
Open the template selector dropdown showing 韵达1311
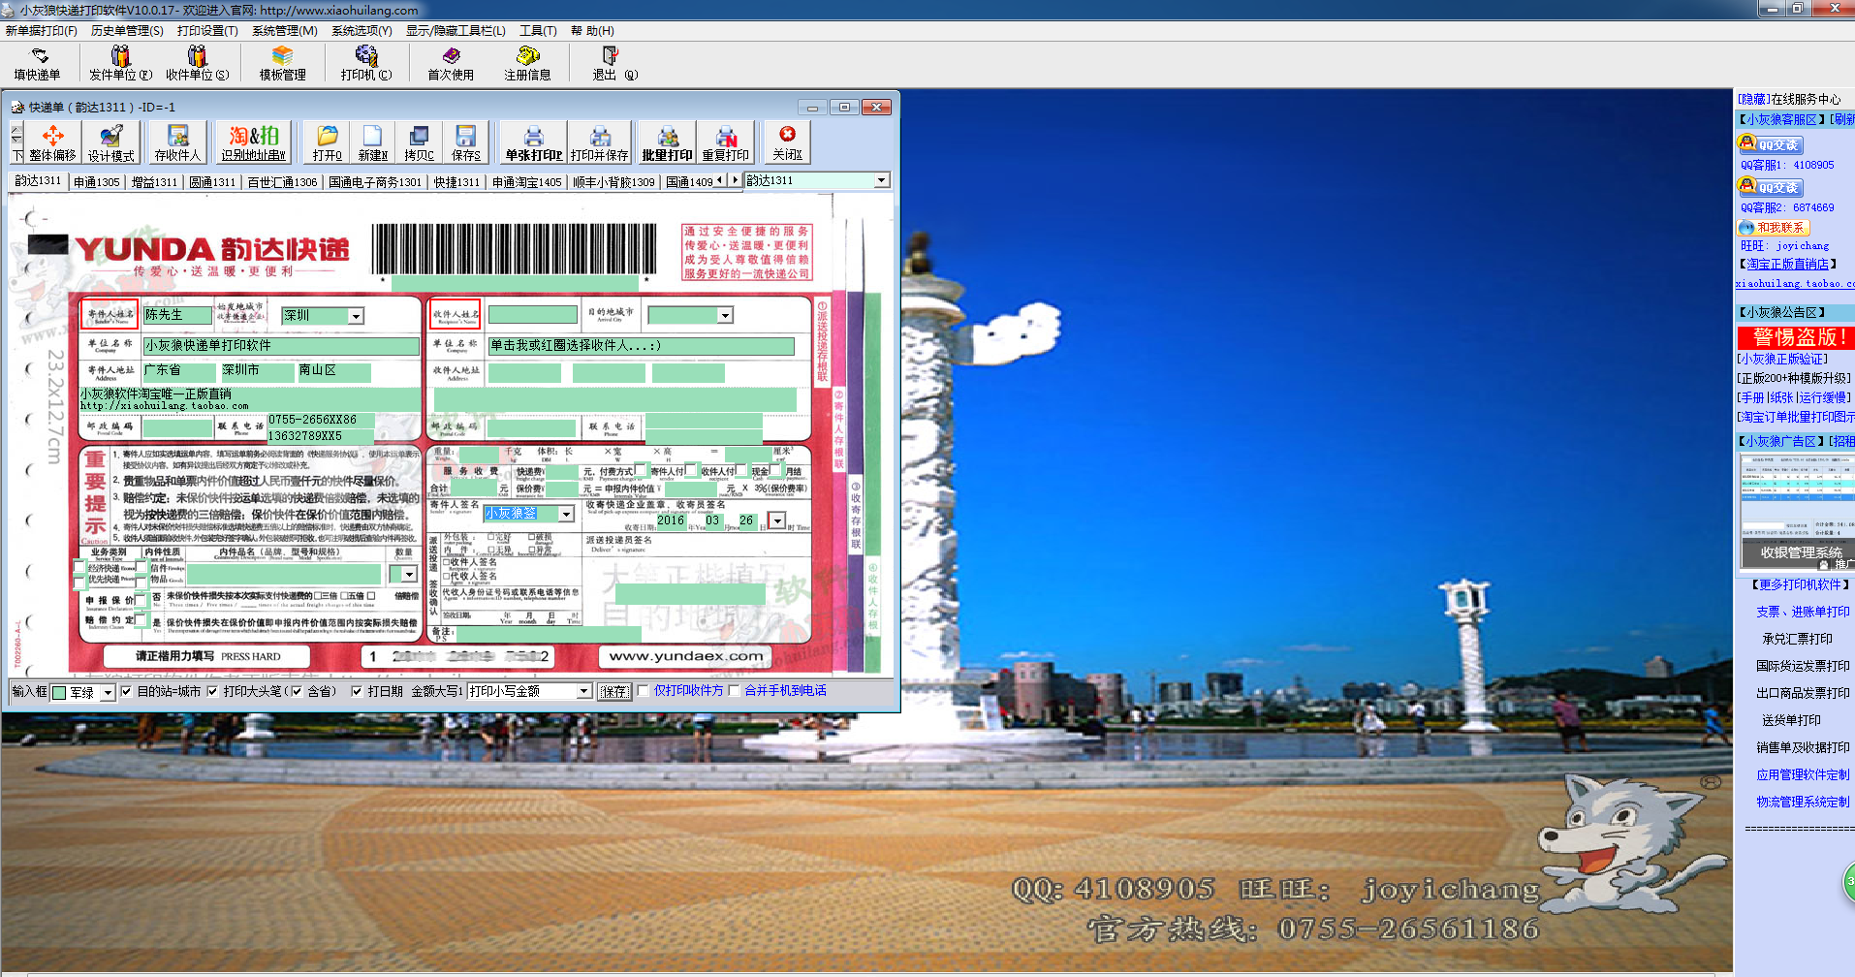point(881,180)
